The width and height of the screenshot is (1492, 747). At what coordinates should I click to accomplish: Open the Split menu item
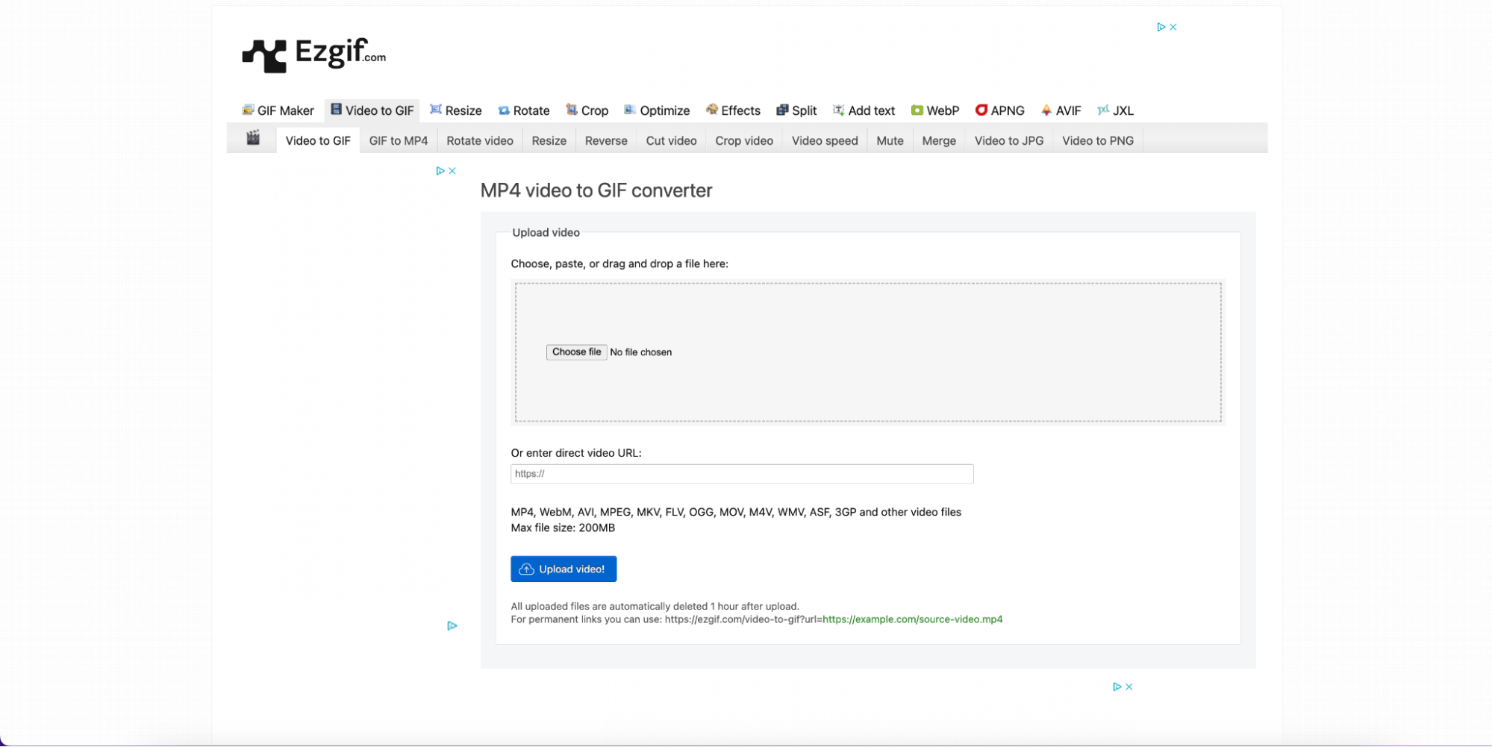click(796, 110)
